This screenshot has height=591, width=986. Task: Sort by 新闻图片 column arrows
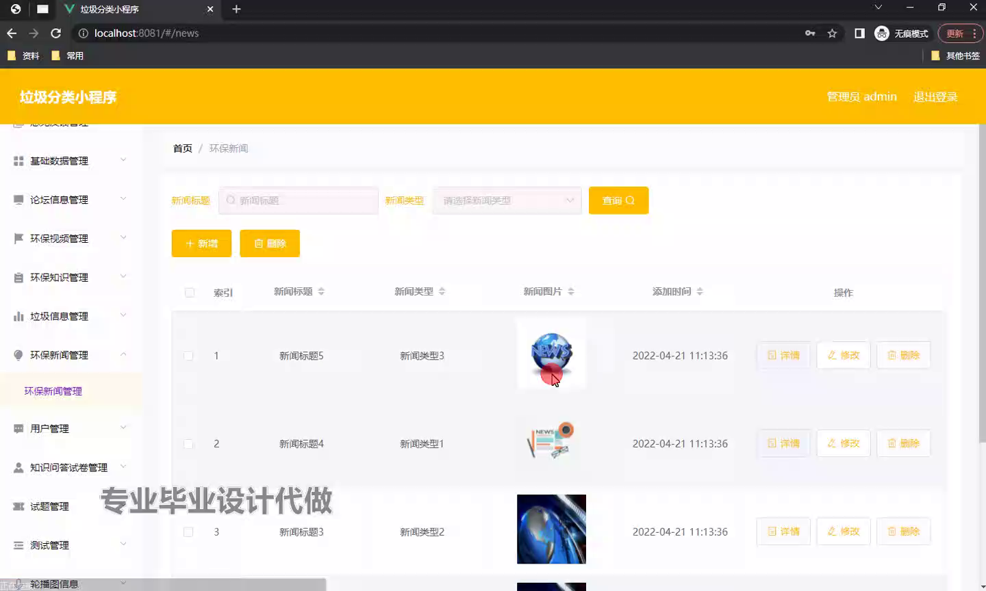point(570,291)
